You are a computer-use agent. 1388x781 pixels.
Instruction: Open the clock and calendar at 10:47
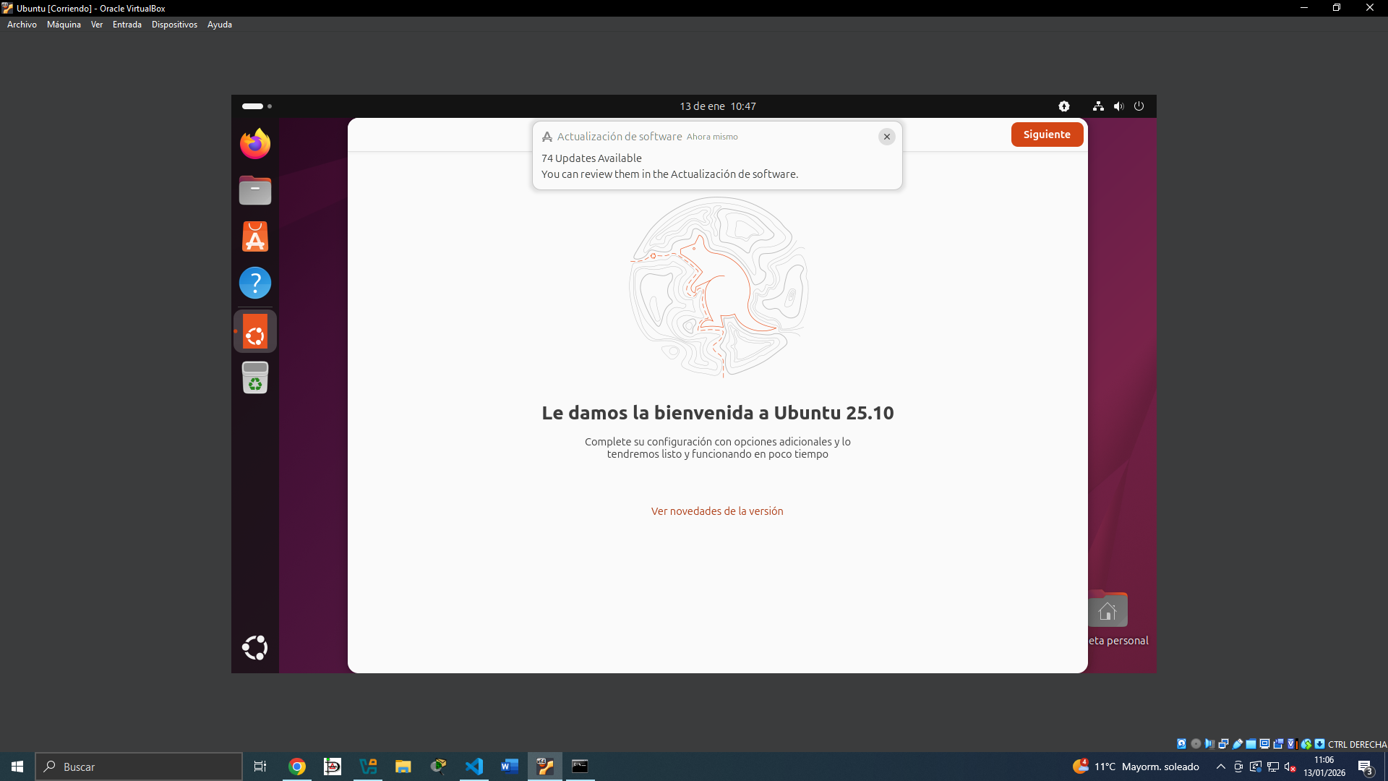(x=717, y=106)
